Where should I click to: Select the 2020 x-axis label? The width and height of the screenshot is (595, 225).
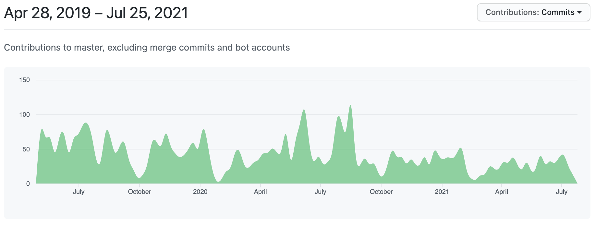coord(200,192)
